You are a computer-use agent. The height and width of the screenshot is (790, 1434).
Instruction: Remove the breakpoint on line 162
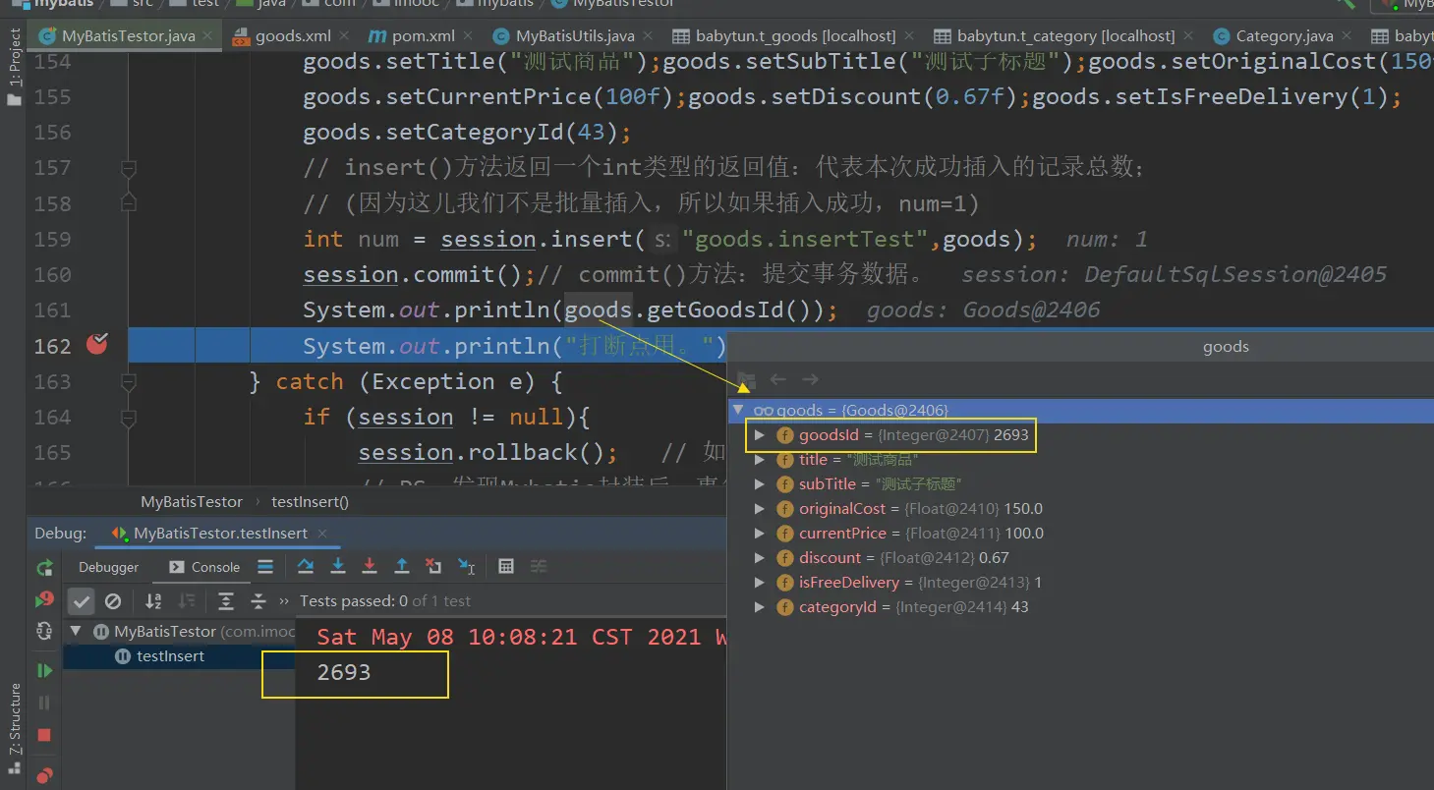[96, 344]
